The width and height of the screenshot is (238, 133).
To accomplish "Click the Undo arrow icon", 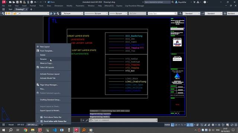I will 35,2.
